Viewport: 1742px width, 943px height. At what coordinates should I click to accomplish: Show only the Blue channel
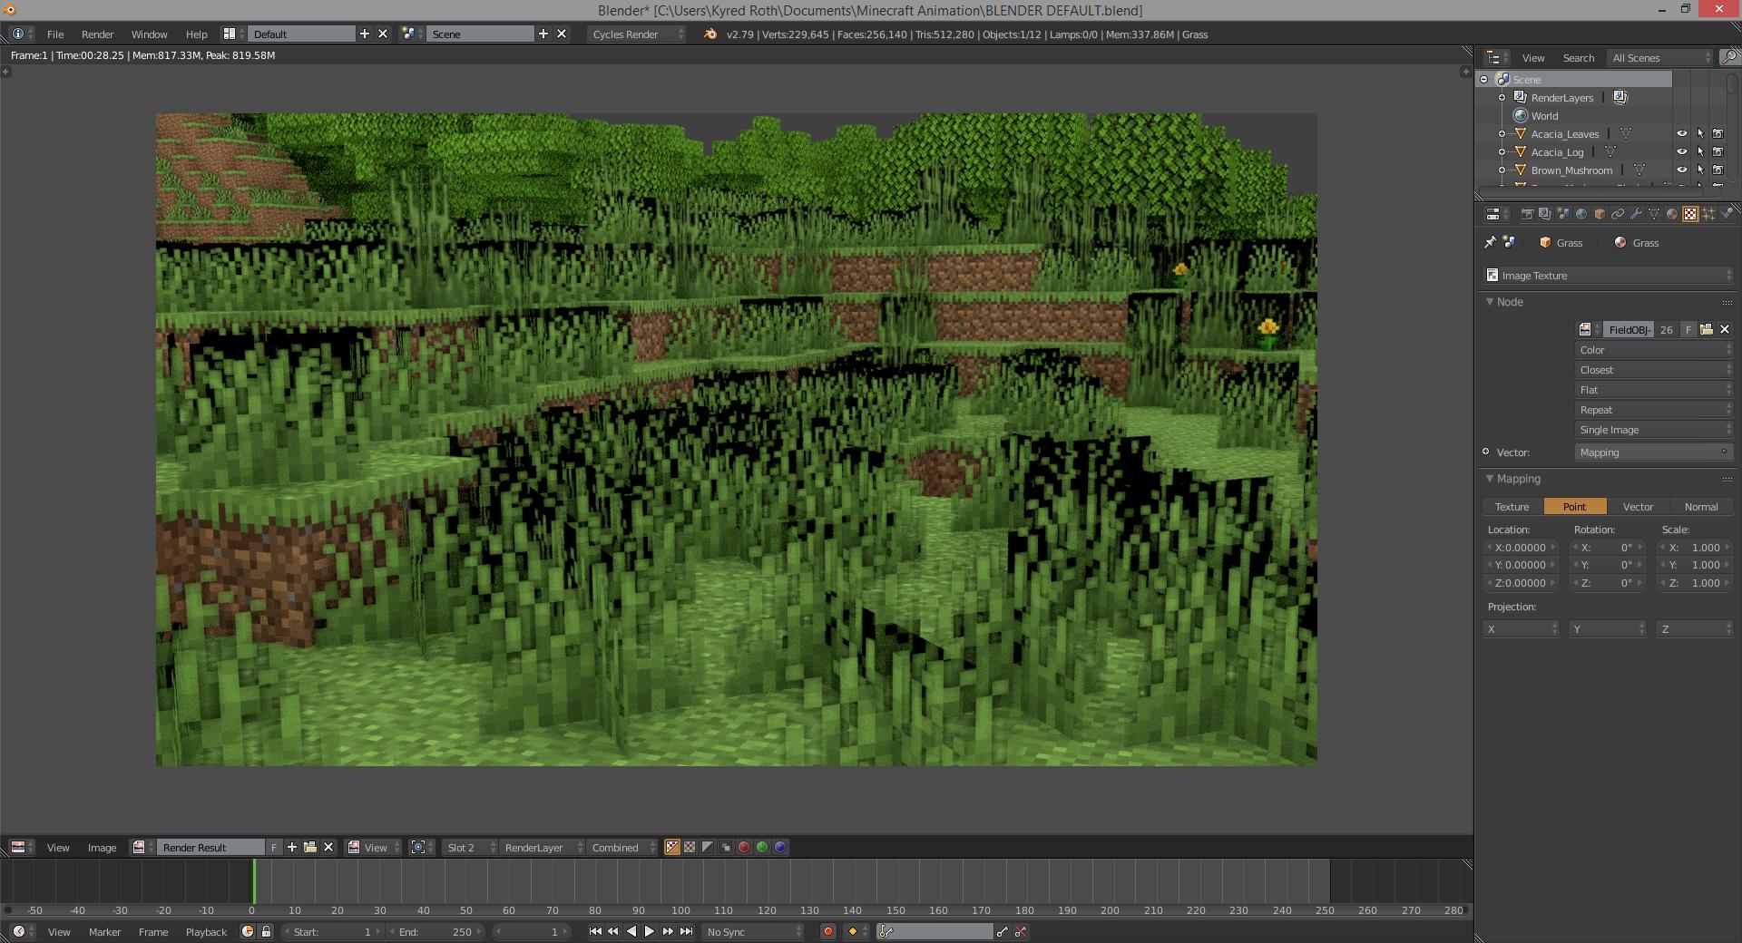[780, 847]
